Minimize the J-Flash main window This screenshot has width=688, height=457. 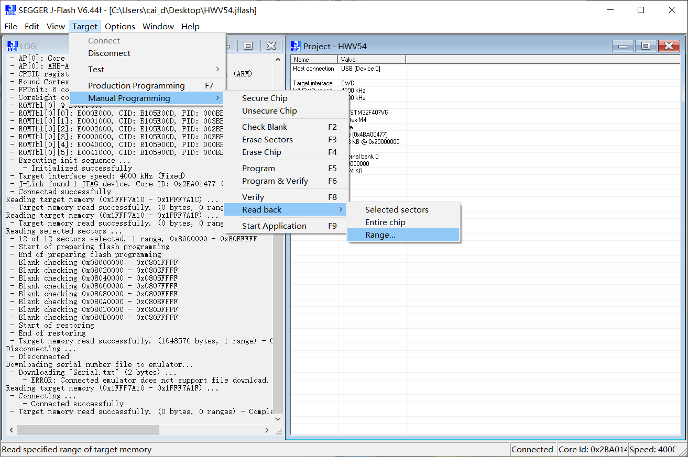[x=610, y=10]
